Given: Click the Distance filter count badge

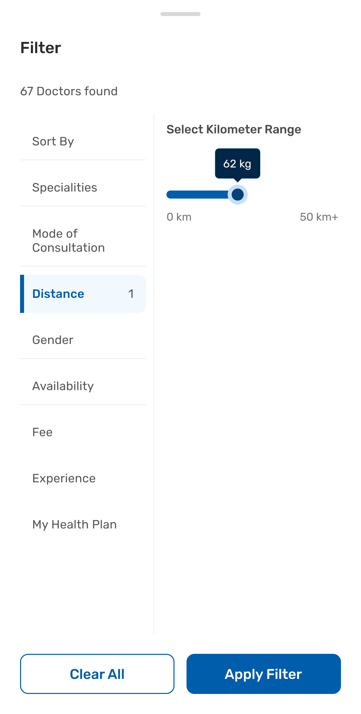Looking at the screenshot, I should pyautogui.click(x=131, y=294).
